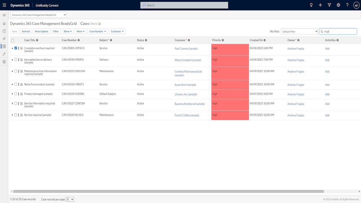The height and width of the screenshot is (203, 361).
Task: Open the gear icon in left sidebar
Action: [x=4, y=62]
